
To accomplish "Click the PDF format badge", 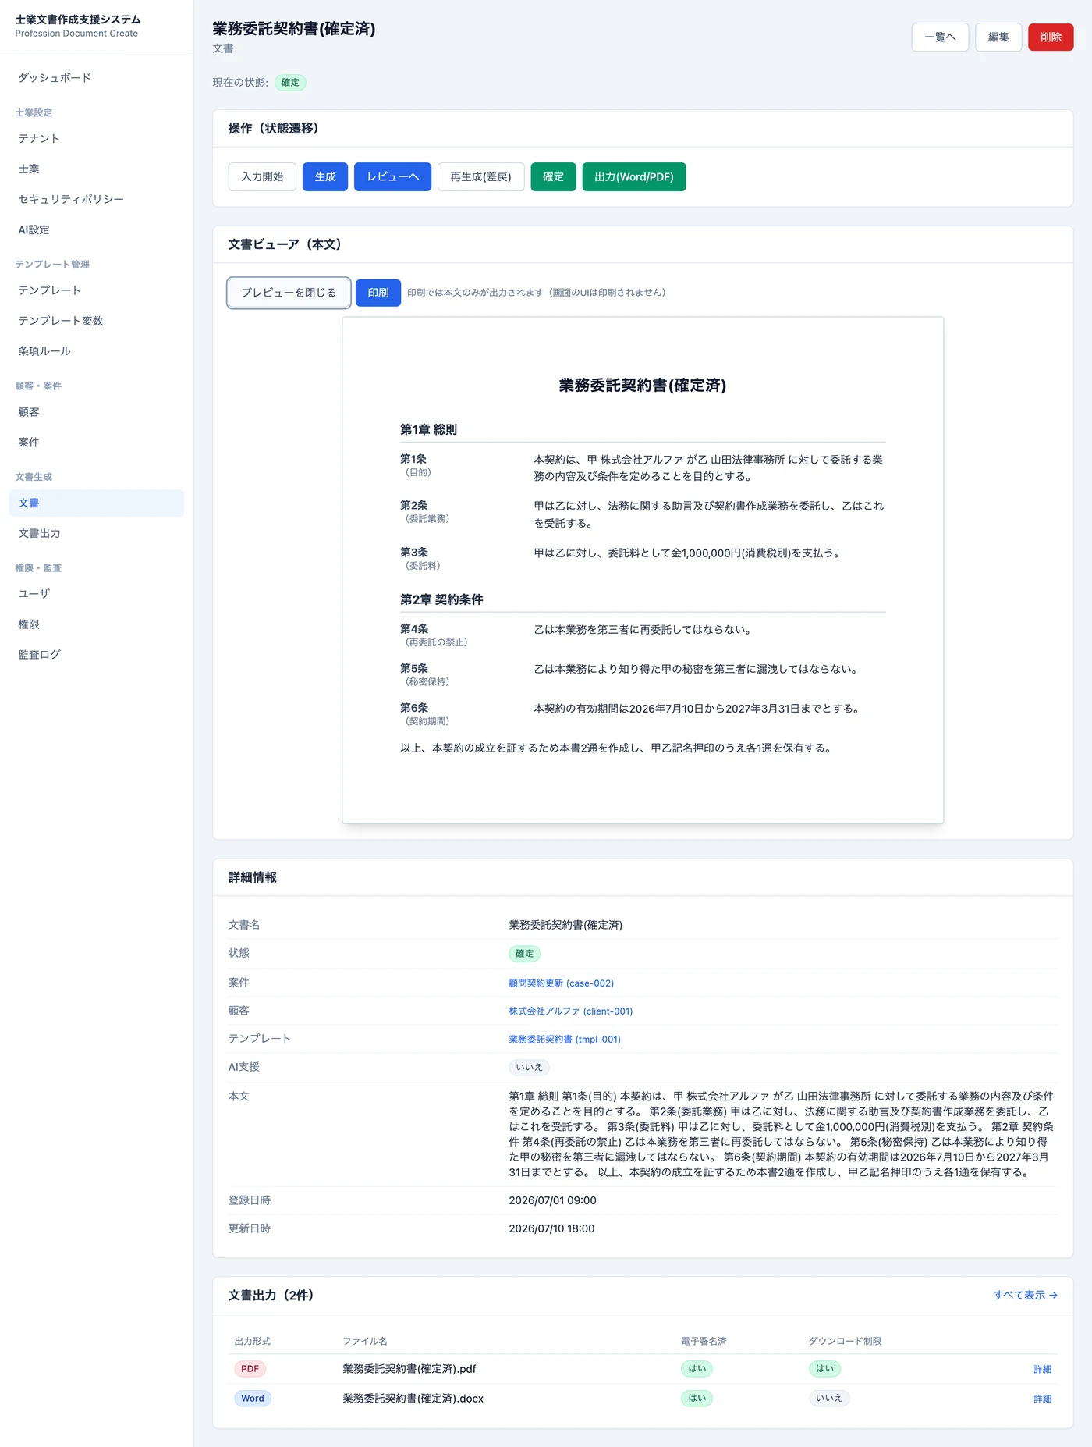I will (x=250, y=1369).
